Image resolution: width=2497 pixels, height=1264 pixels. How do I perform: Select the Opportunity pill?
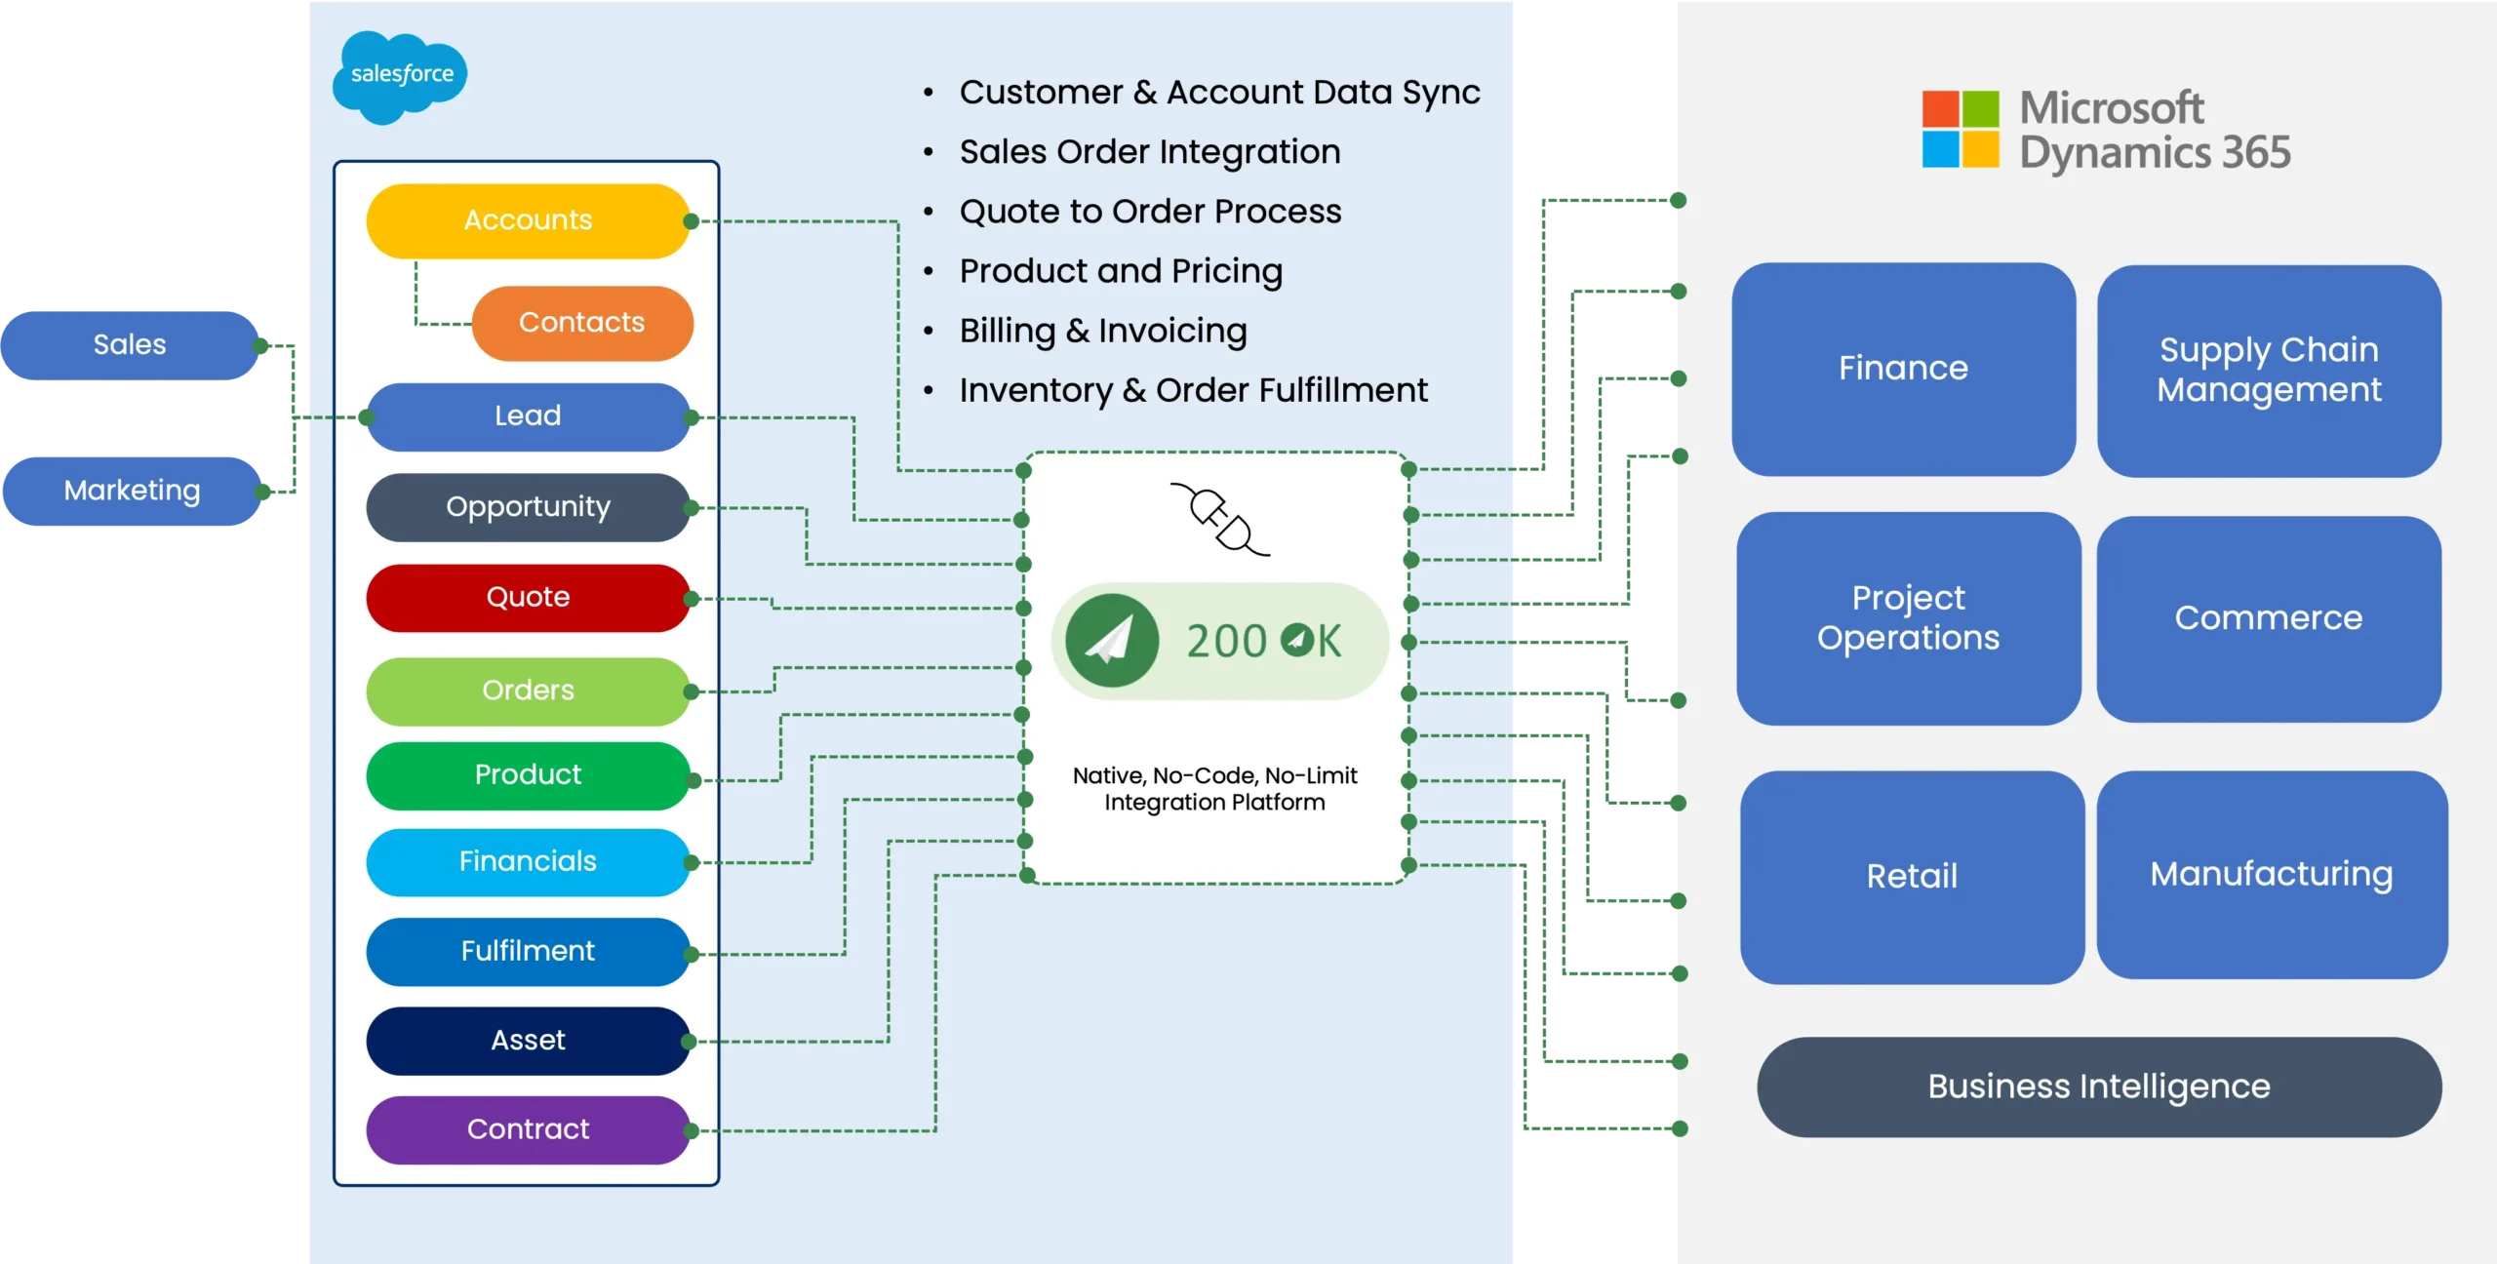pyautogui.click(x=528, y=507)
